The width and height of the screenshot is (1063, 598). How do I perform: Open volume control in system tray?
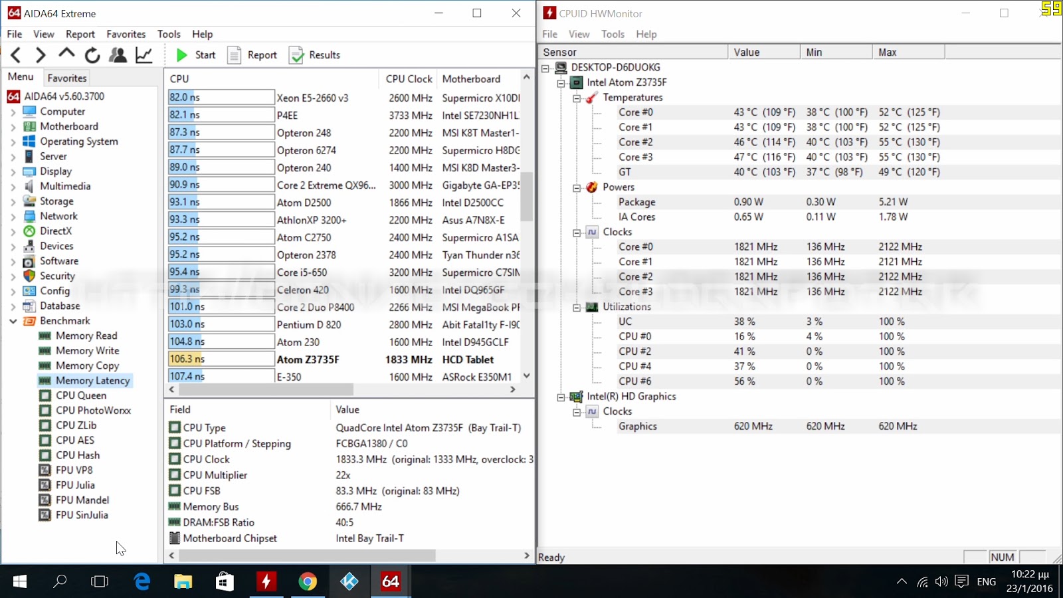point(941,582)
